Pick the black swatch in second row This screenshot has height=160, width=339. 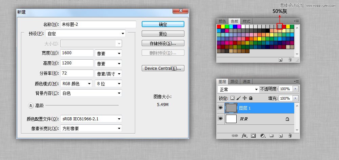(268, 31)
